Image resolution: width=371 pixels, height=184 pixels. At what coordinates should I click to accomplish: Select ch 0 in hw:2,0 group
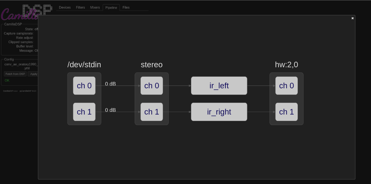[x=286, y=86]
